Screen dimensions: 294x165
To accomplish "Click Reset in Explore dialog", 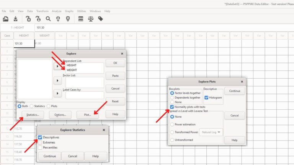I will point(115,101).
